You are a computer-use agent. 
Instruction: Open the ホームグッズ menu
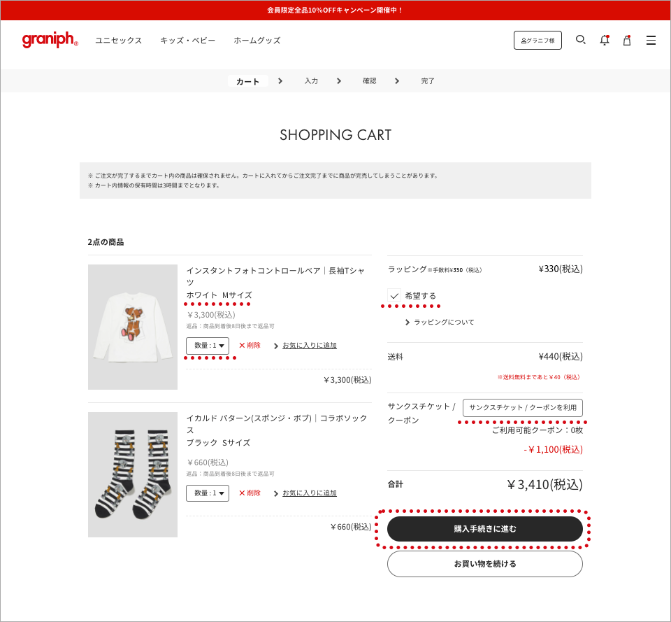pos(257,41)
